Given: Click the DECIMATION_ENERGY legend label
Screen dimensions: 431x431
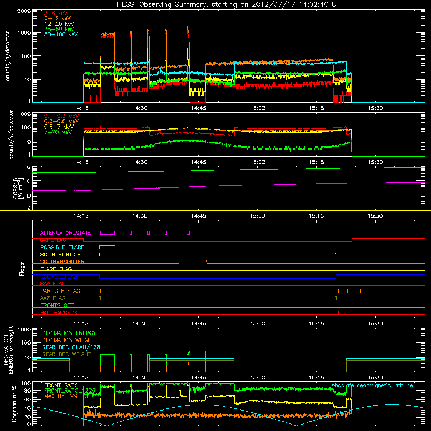Looking at the screenshot, I should [69, 333].
